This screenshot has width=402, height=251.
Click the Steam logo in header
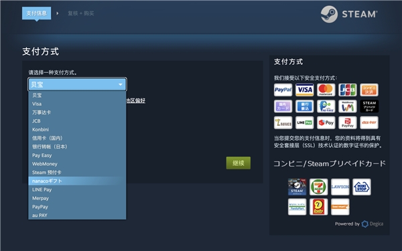click(349, 14)
